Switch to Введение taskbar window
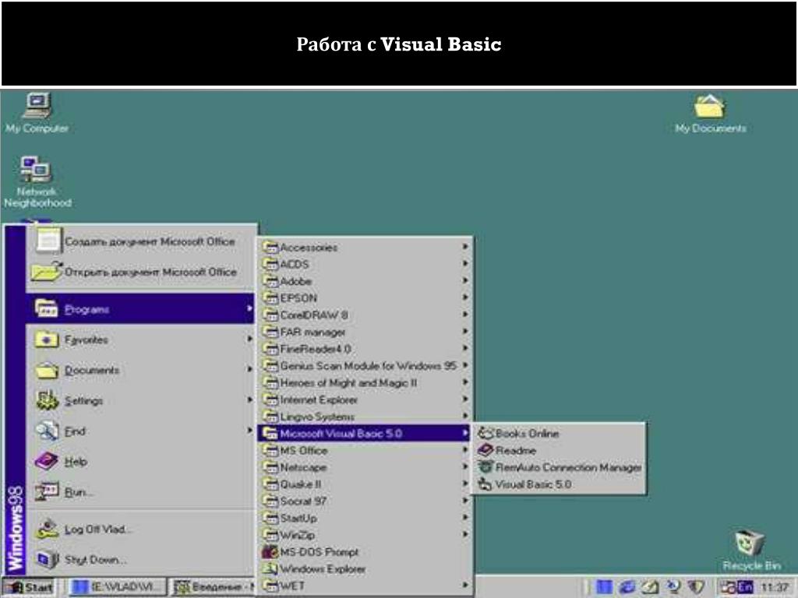 (x=213, y=588)
